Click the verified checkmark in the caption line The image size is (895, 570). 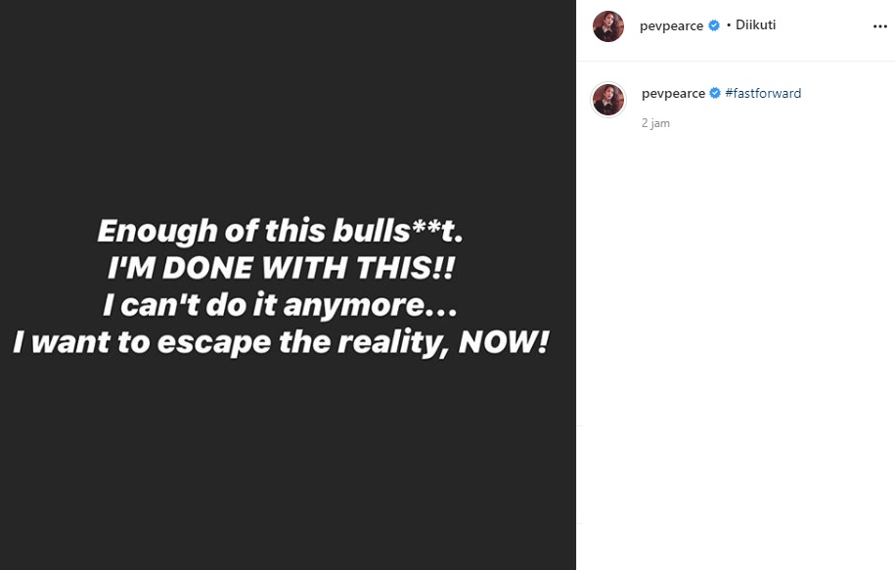point(714,93)
